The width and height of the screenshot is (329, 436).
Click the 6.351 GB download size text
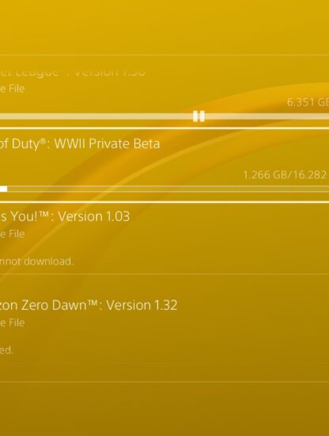pyautogui.click(x=308, y=102)
